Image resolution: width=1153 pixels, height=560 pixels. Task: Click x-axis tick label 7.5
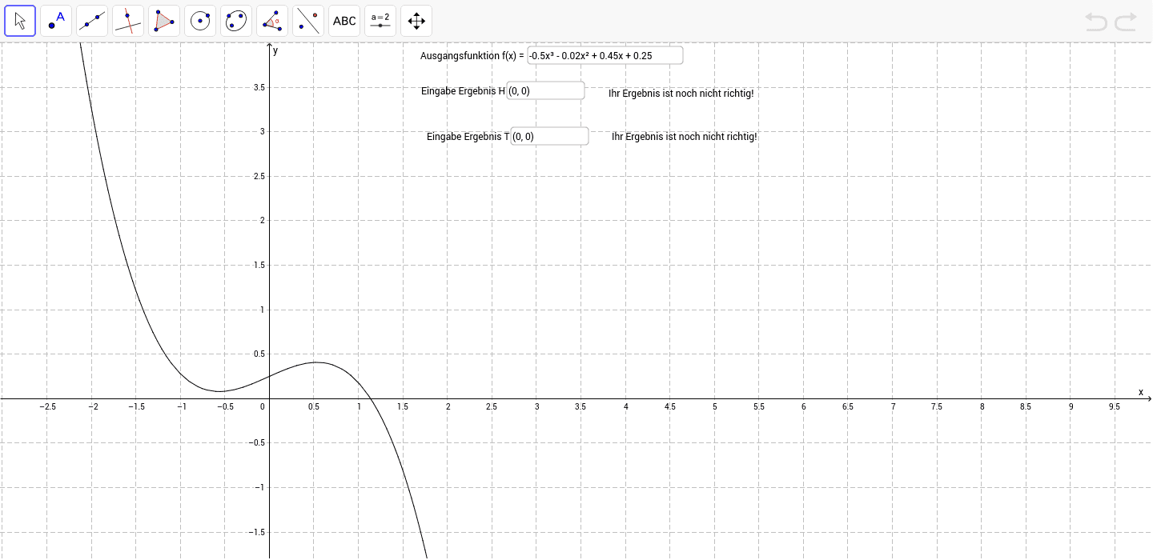point(937,406)
